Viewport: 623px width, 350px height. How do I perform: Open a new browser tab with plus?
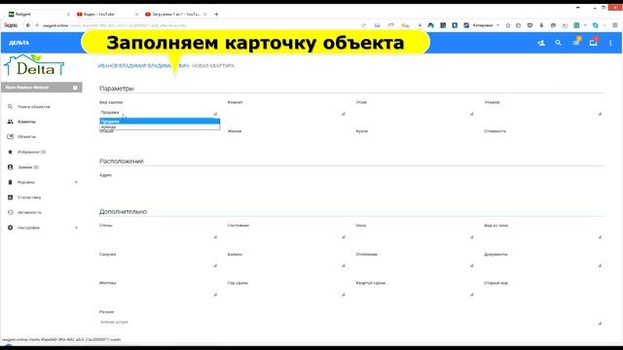[x=216, y=15]
